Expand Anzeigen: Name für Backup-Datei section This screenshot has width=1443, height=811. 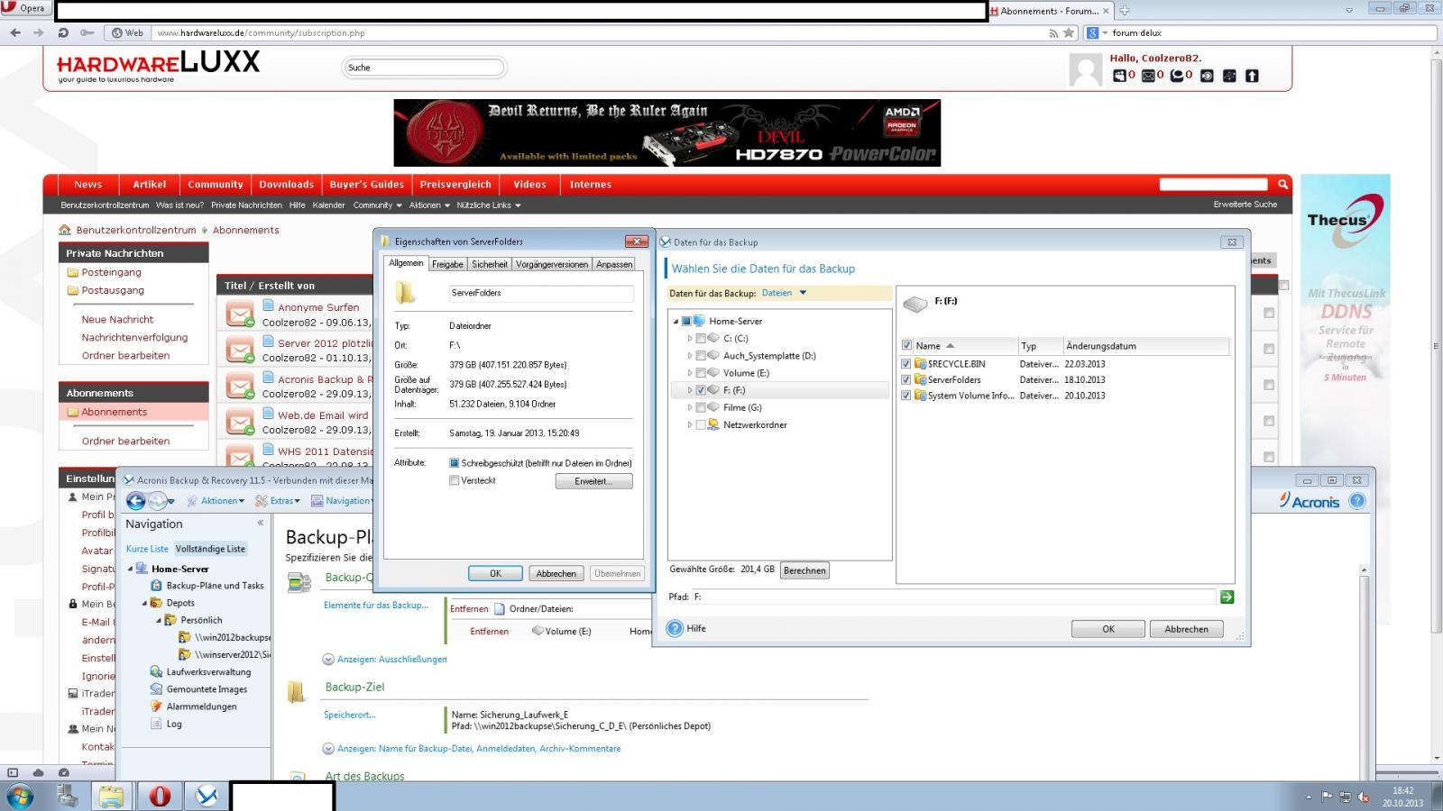472,749
